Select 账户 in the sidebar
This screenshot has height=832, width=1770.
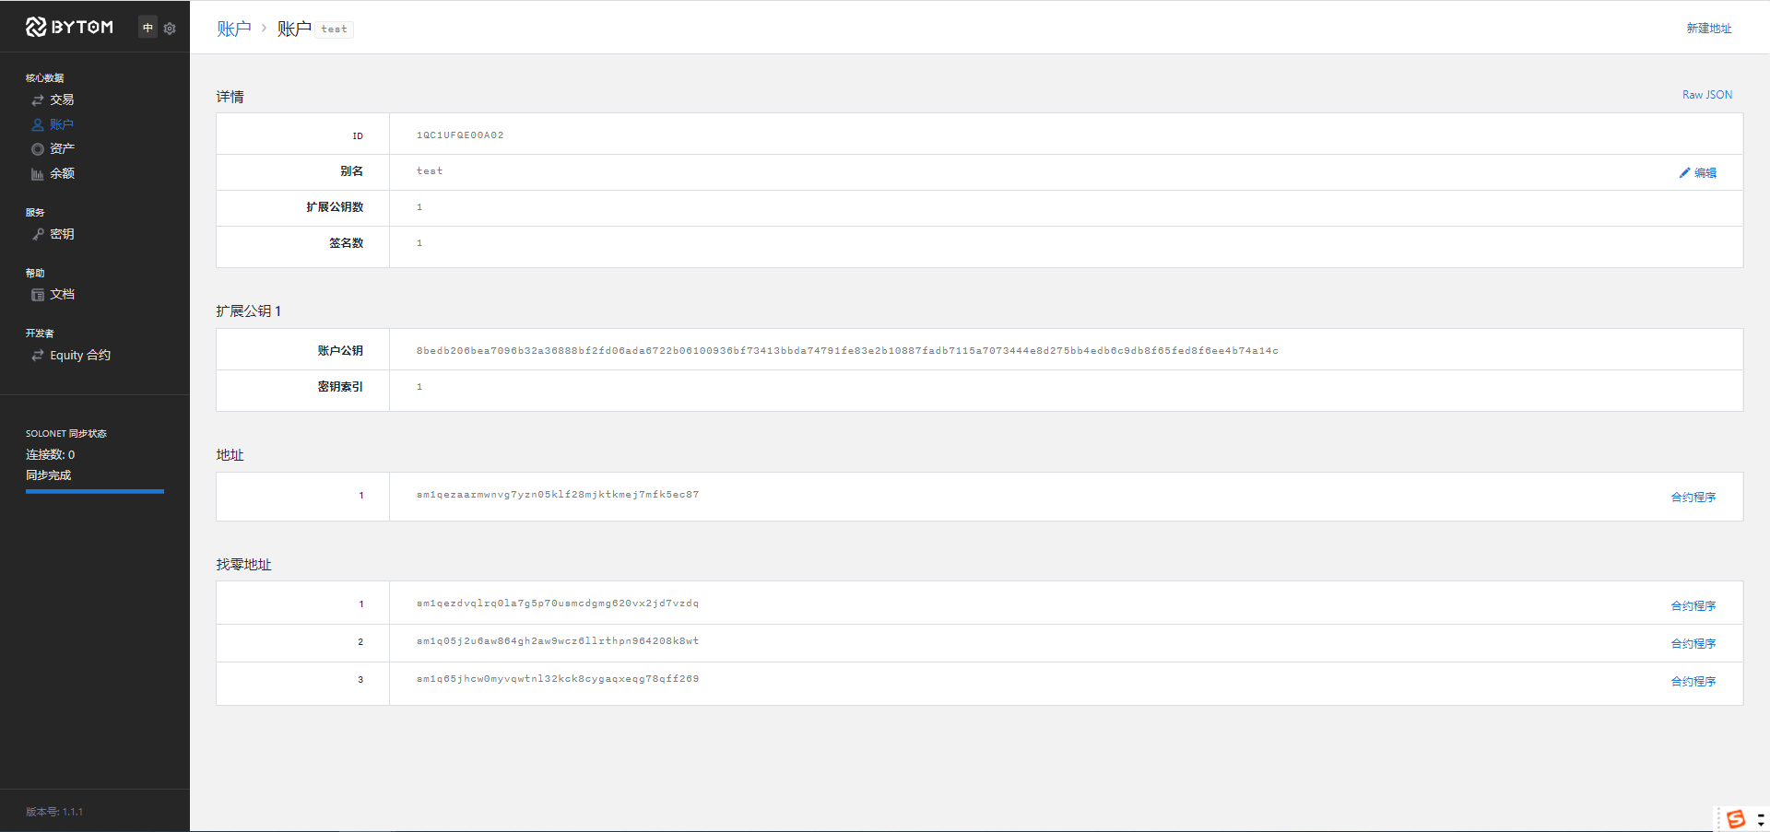point(62,124)
